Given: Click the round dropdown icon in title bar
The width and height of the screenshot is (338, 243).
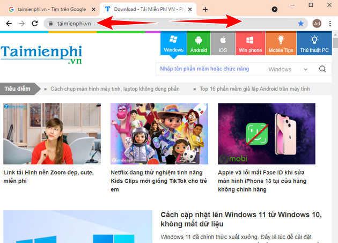Looking at the screenshot, I should [274, 9].
